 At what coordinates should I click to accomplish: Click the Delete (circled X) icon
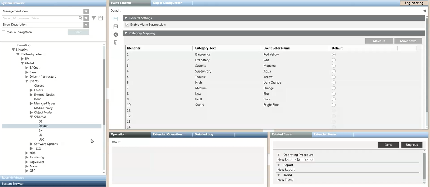tap(116, 35)
